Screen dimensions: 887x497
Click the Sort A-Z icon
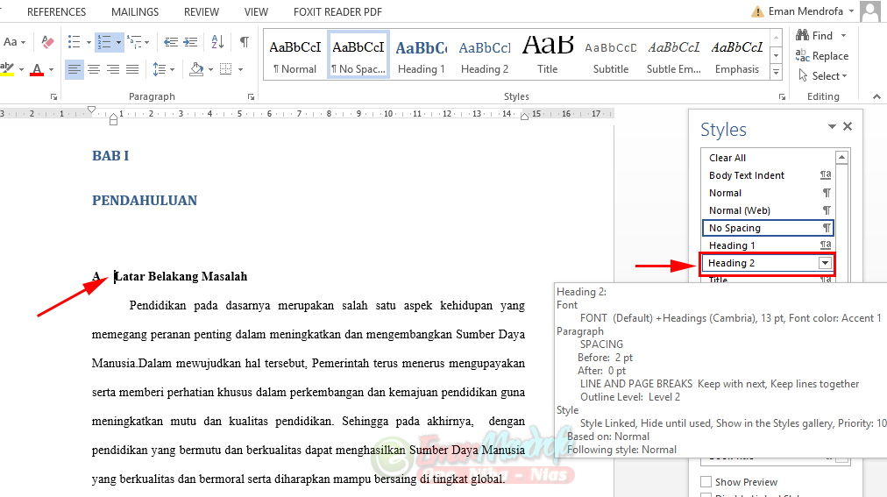tap(217, 42)
